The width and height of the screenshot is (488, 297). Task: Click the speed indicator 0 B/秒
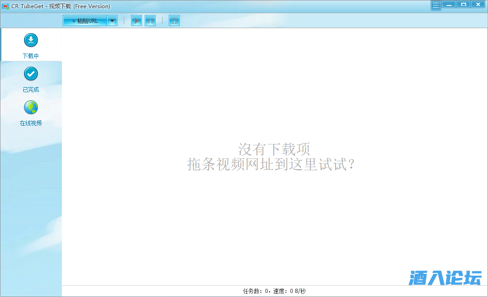[294, 292]
